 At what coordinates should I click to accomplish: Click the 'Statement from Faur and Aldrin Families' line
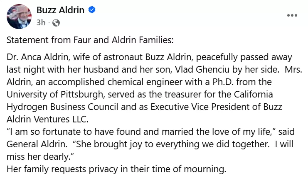point(90,41)
